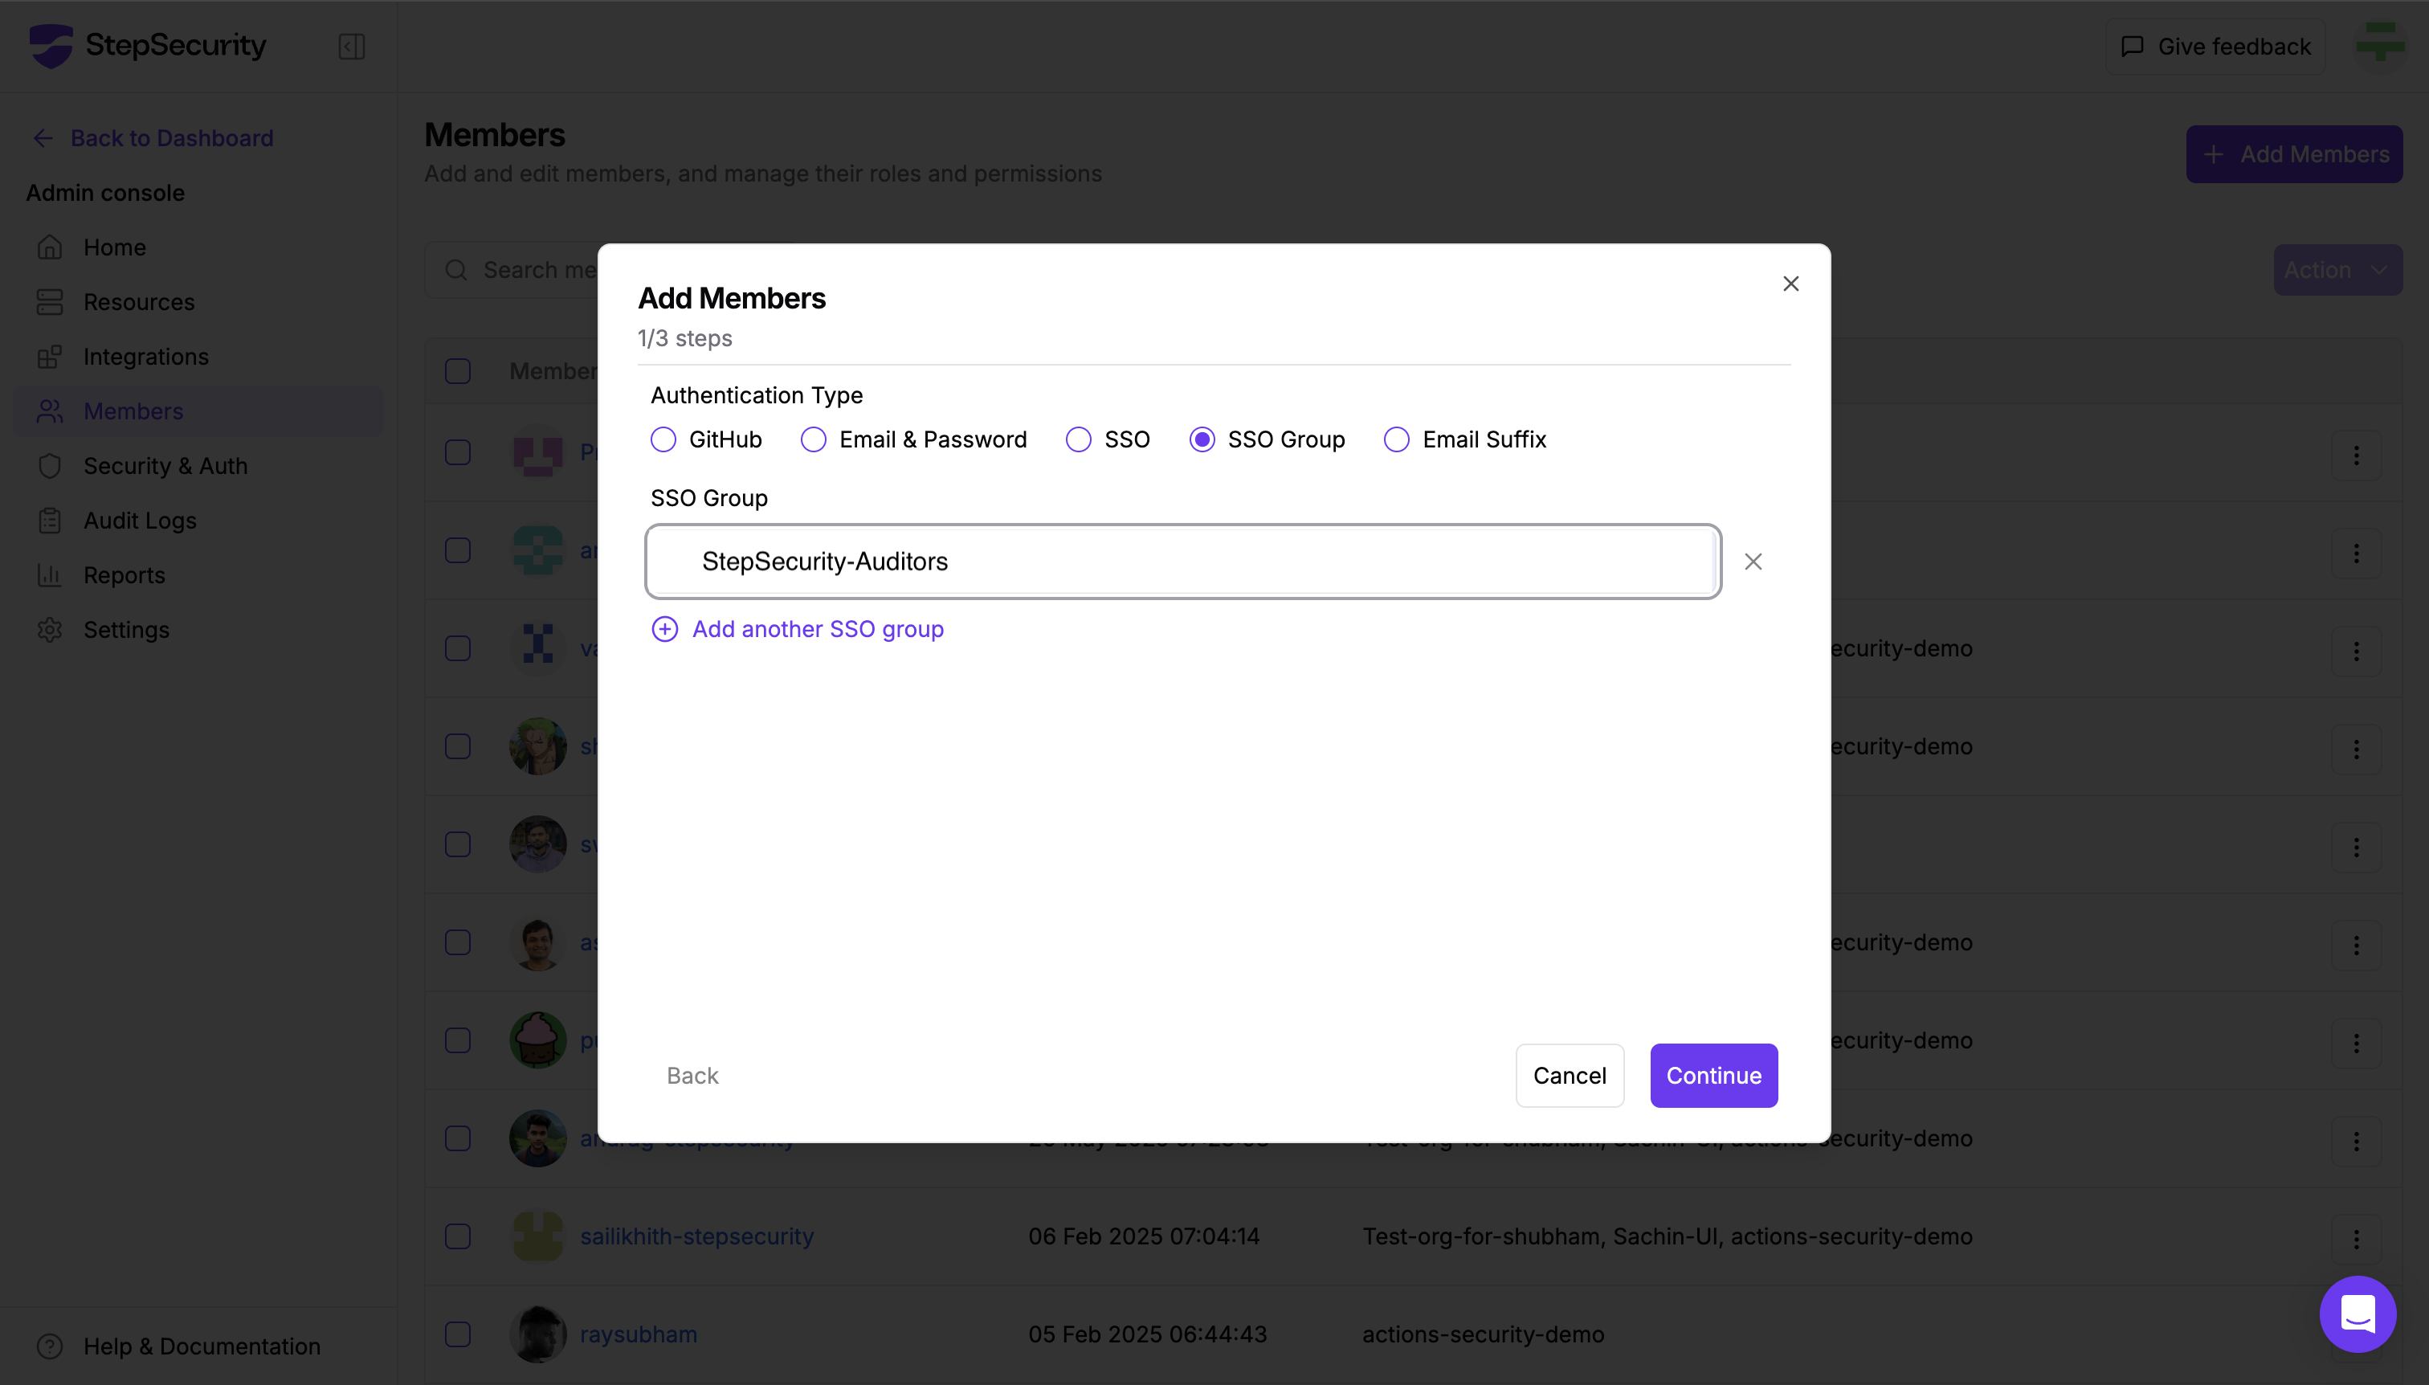Select the Email Suffix radio option
2429x1385 pixels.
pos(1396,439)
